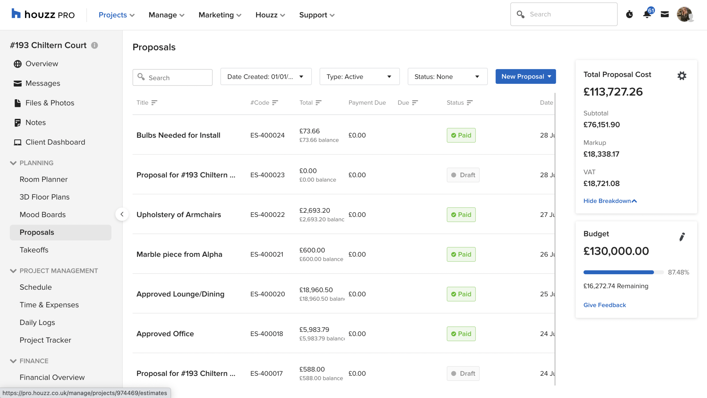707x398 pixels.
Task: Edit budget with the pencil icon
Action: [x=682, y=237]
